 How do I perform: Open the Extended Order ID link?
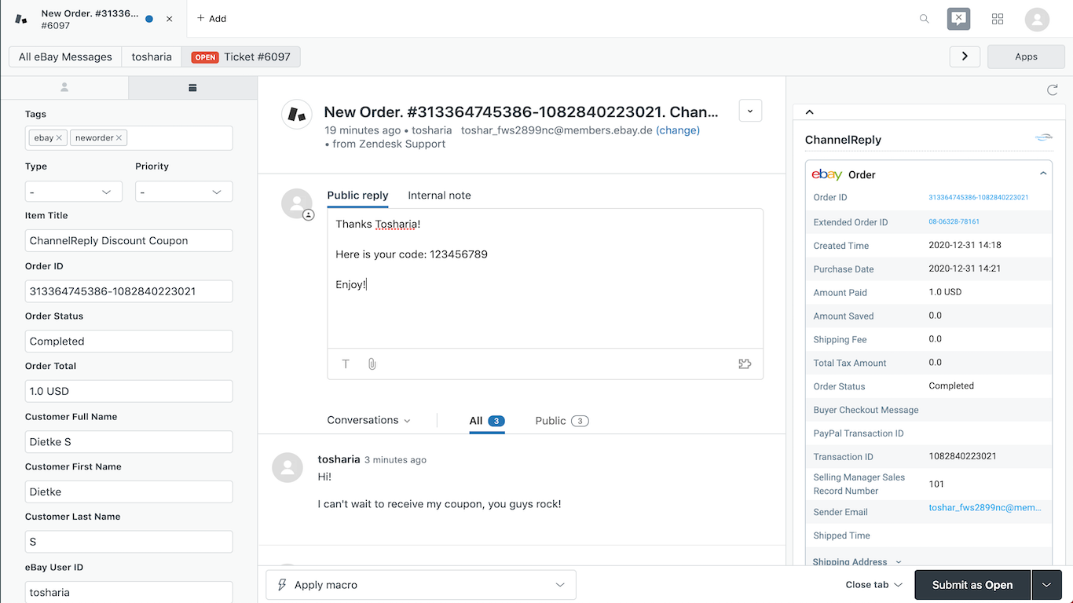[x=954, y=222]
